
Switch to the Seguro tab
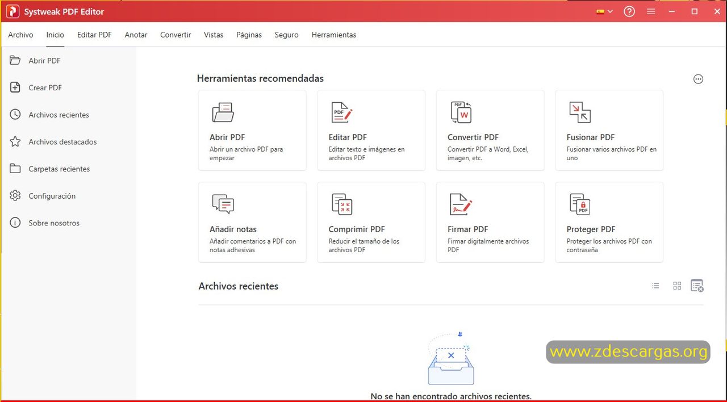(x=286, y=35)
